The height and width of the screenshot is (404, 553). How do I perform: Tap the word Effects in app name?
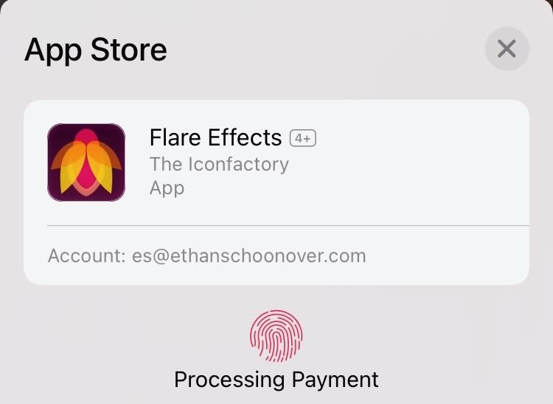point(245,137)
